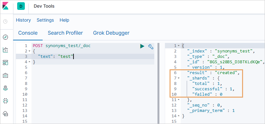Screen dimensions: 265x124
Task: Open the Settings link
Action: point(45,20)
